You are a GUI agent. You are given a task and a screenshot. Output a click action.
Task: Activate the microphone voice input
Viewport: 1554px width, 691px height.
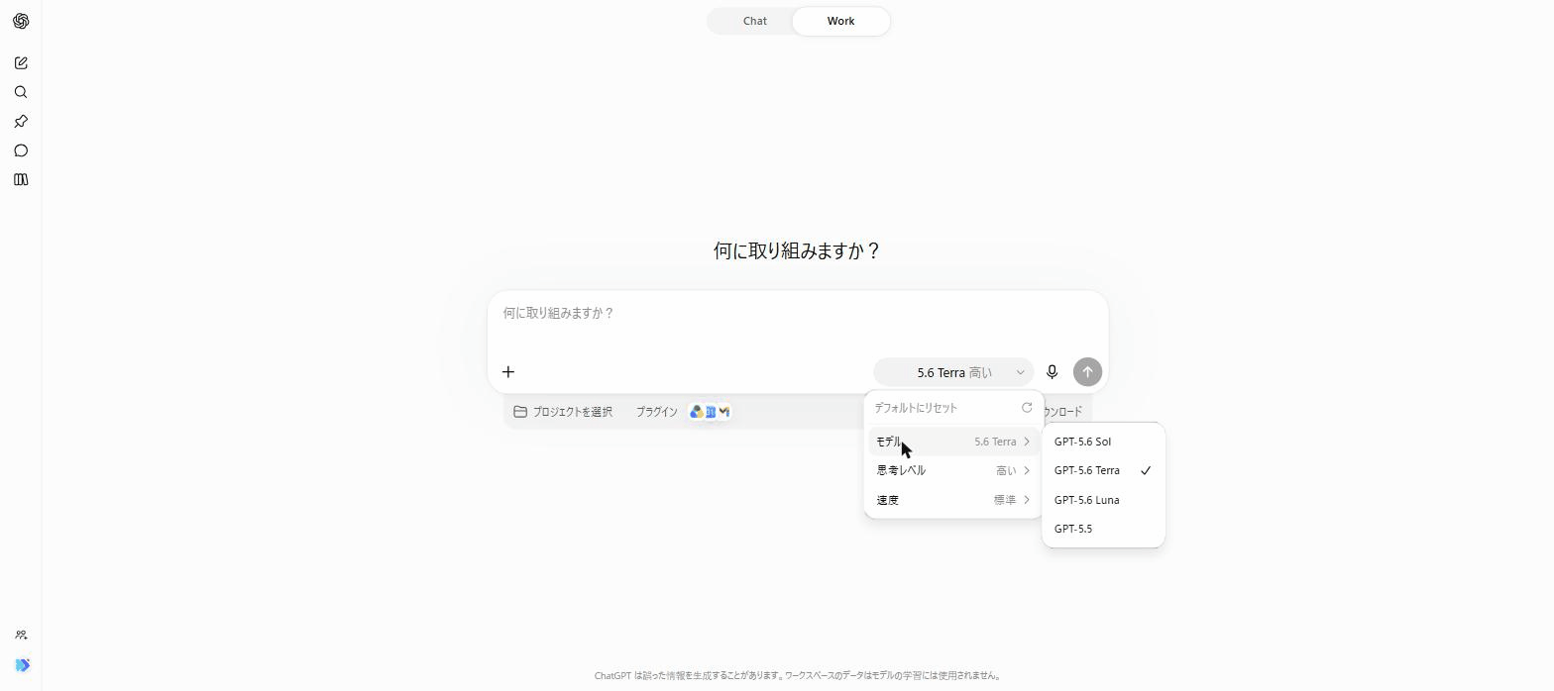click(1053, 372)
